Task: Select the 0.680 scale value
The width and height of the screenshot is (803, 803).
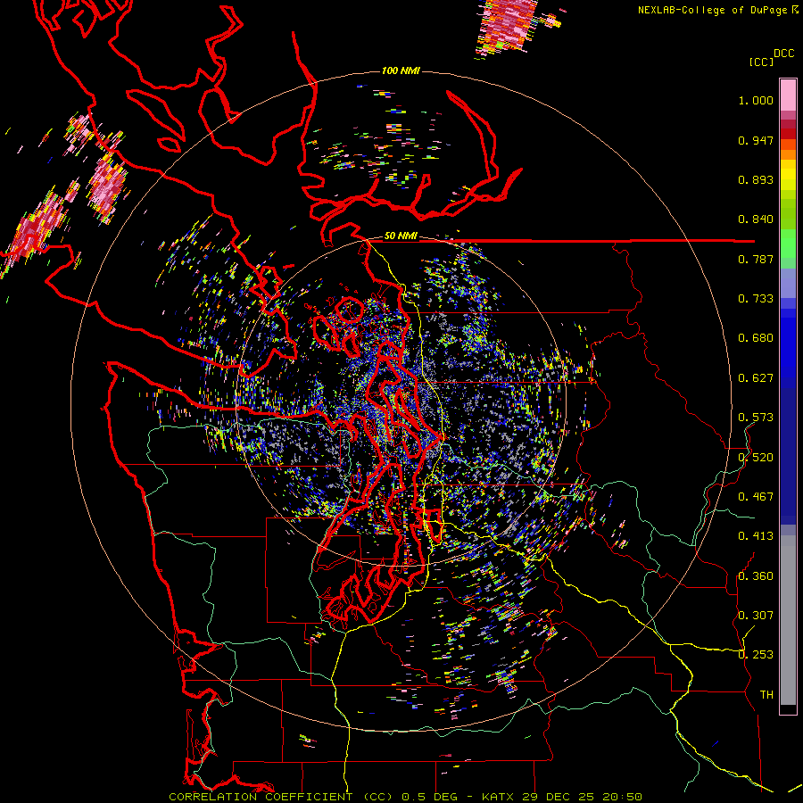Action: coord(756,338)
